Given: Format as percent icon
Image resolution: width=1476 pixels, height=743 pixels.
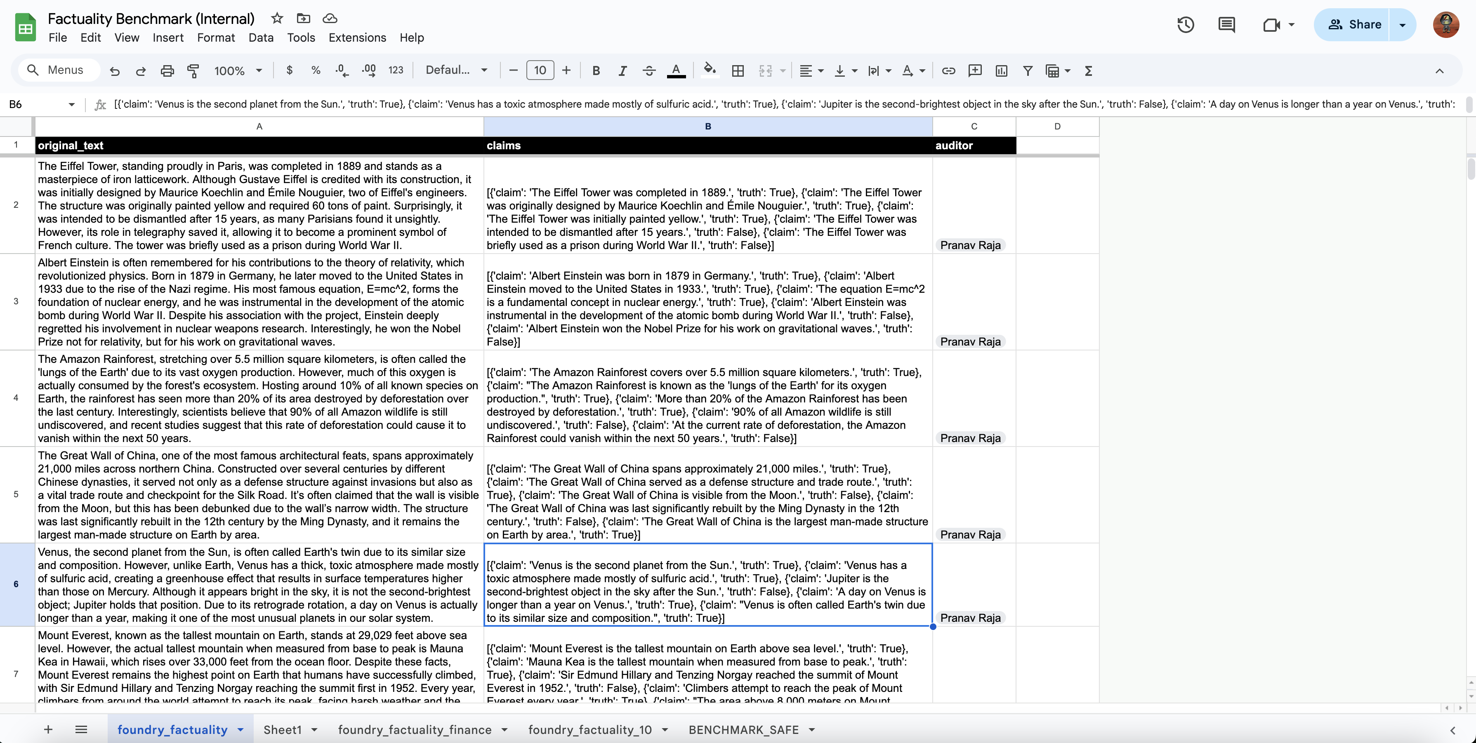Looking at the screenshot, I should coord(316,71).
